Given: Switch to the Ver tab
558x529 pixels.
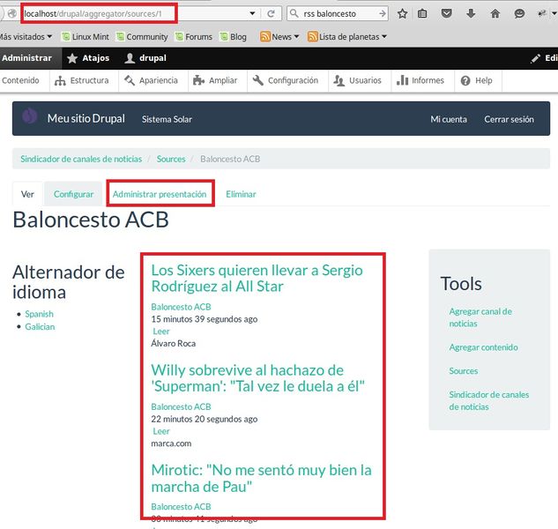Looking at the screenshot, I should pos(27,194).
